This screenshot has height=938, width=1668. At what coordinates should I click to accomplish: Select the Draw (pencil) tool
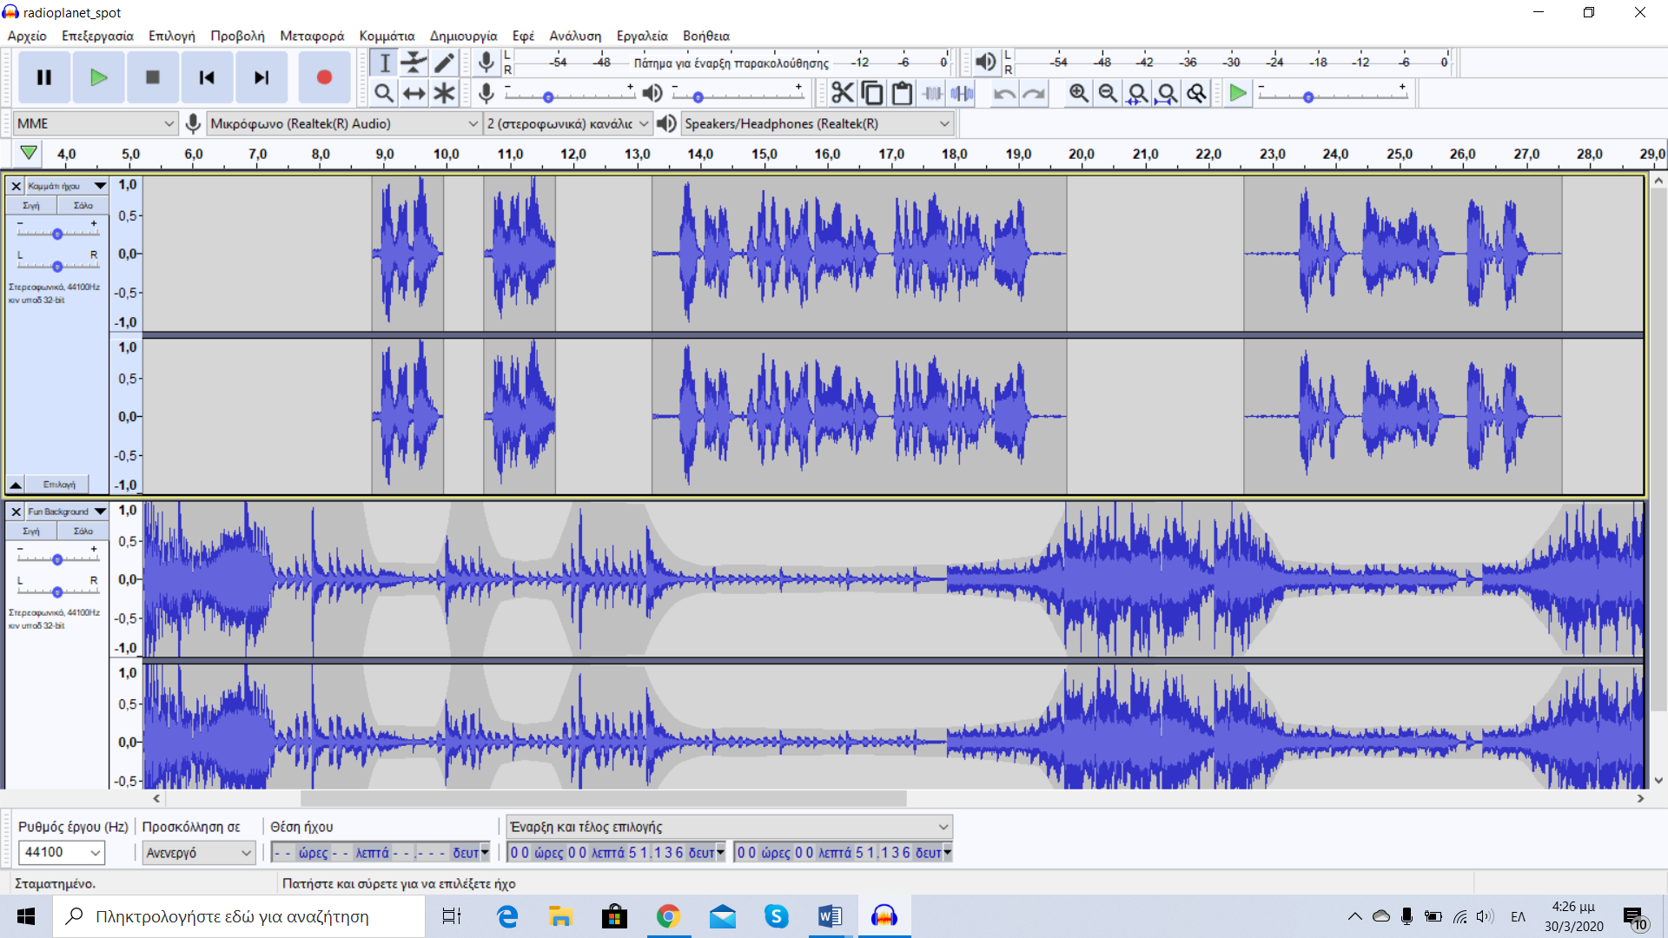click(x=444, y=63)
